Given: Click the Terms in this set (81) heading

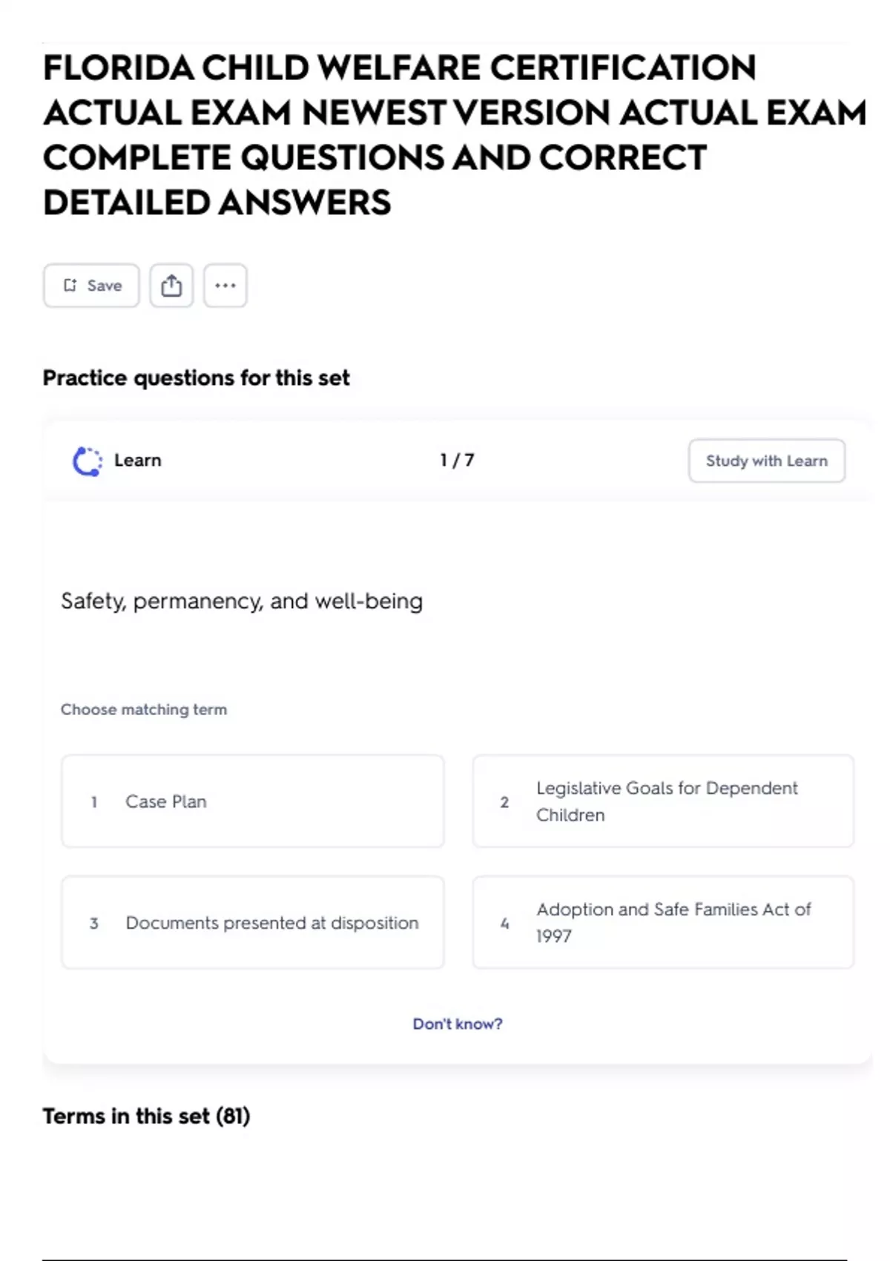Looking at the screenshot, I should point(146,1116).
